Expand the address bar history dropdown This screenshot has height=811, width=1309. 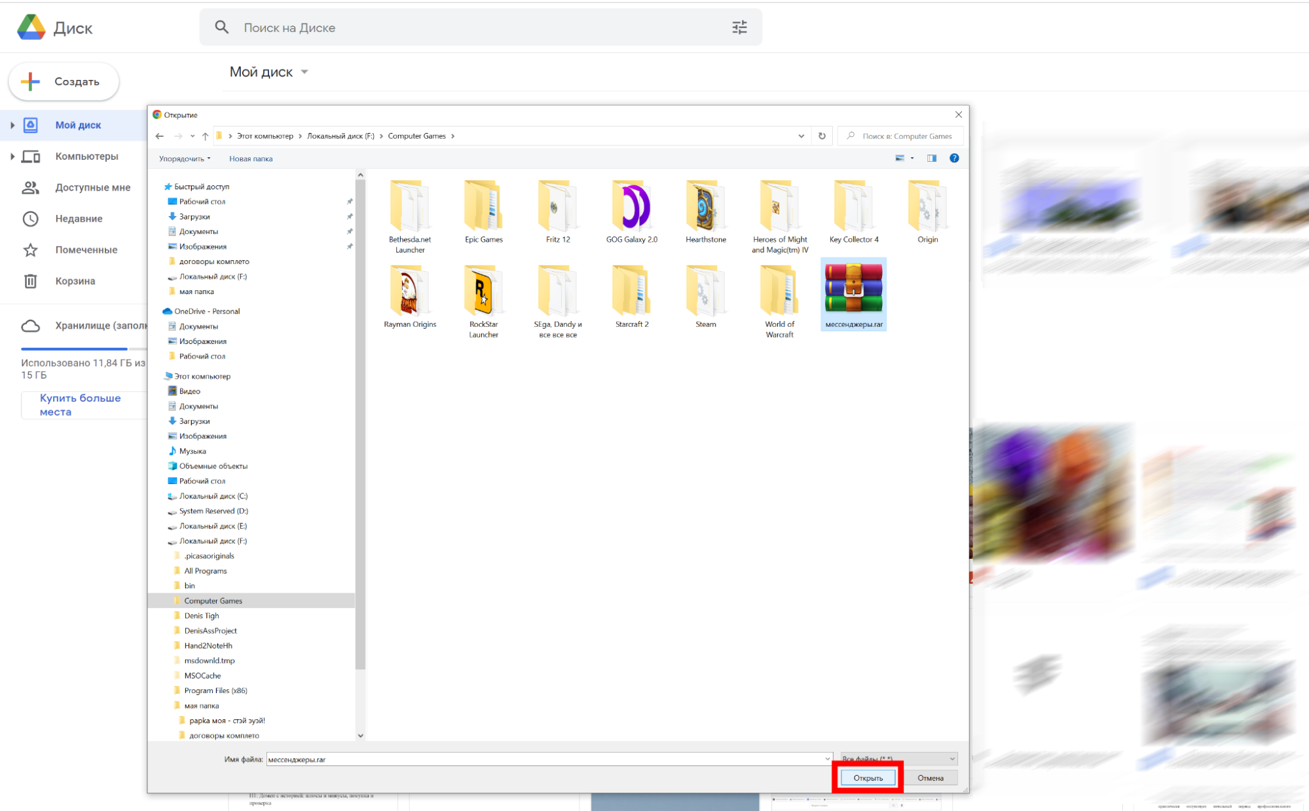[801, 136]
